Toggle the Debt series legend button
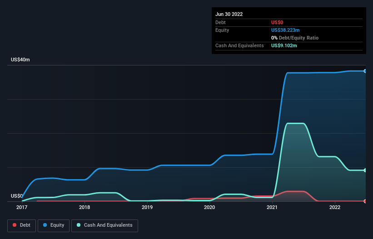 (22, 225)
